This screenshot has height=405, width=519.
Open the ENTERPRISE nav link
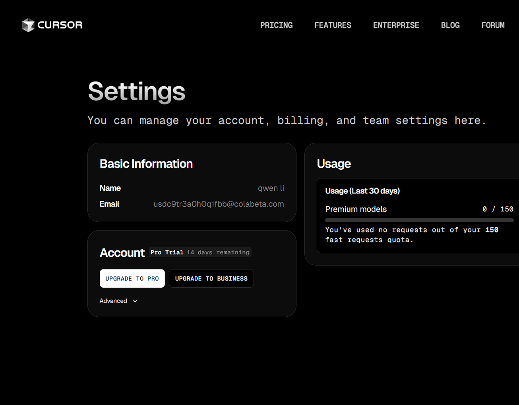[396, 25]
